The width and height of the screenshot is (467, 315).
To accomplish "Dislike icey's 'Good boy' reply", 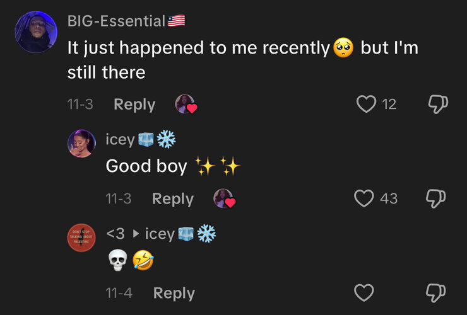I will tap(435, 198).
